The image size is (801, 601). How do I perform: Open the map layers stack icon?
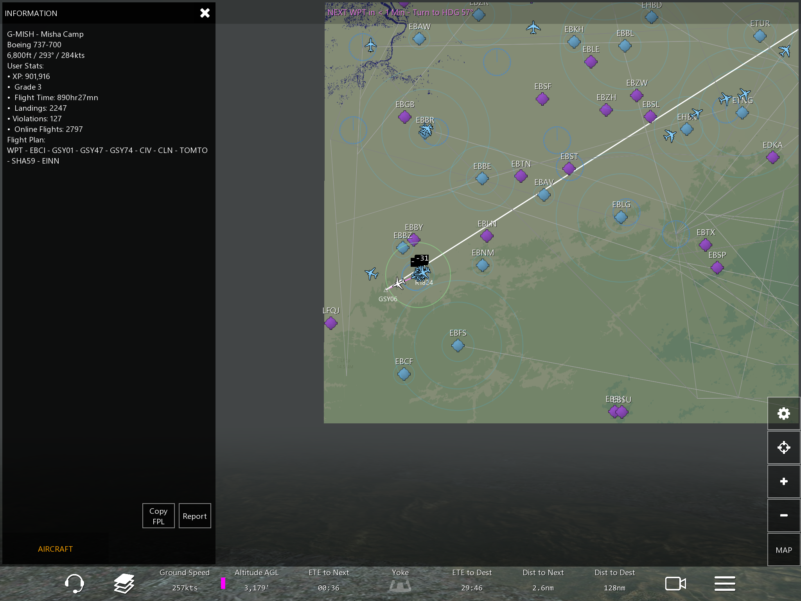[x=124, y=583]
